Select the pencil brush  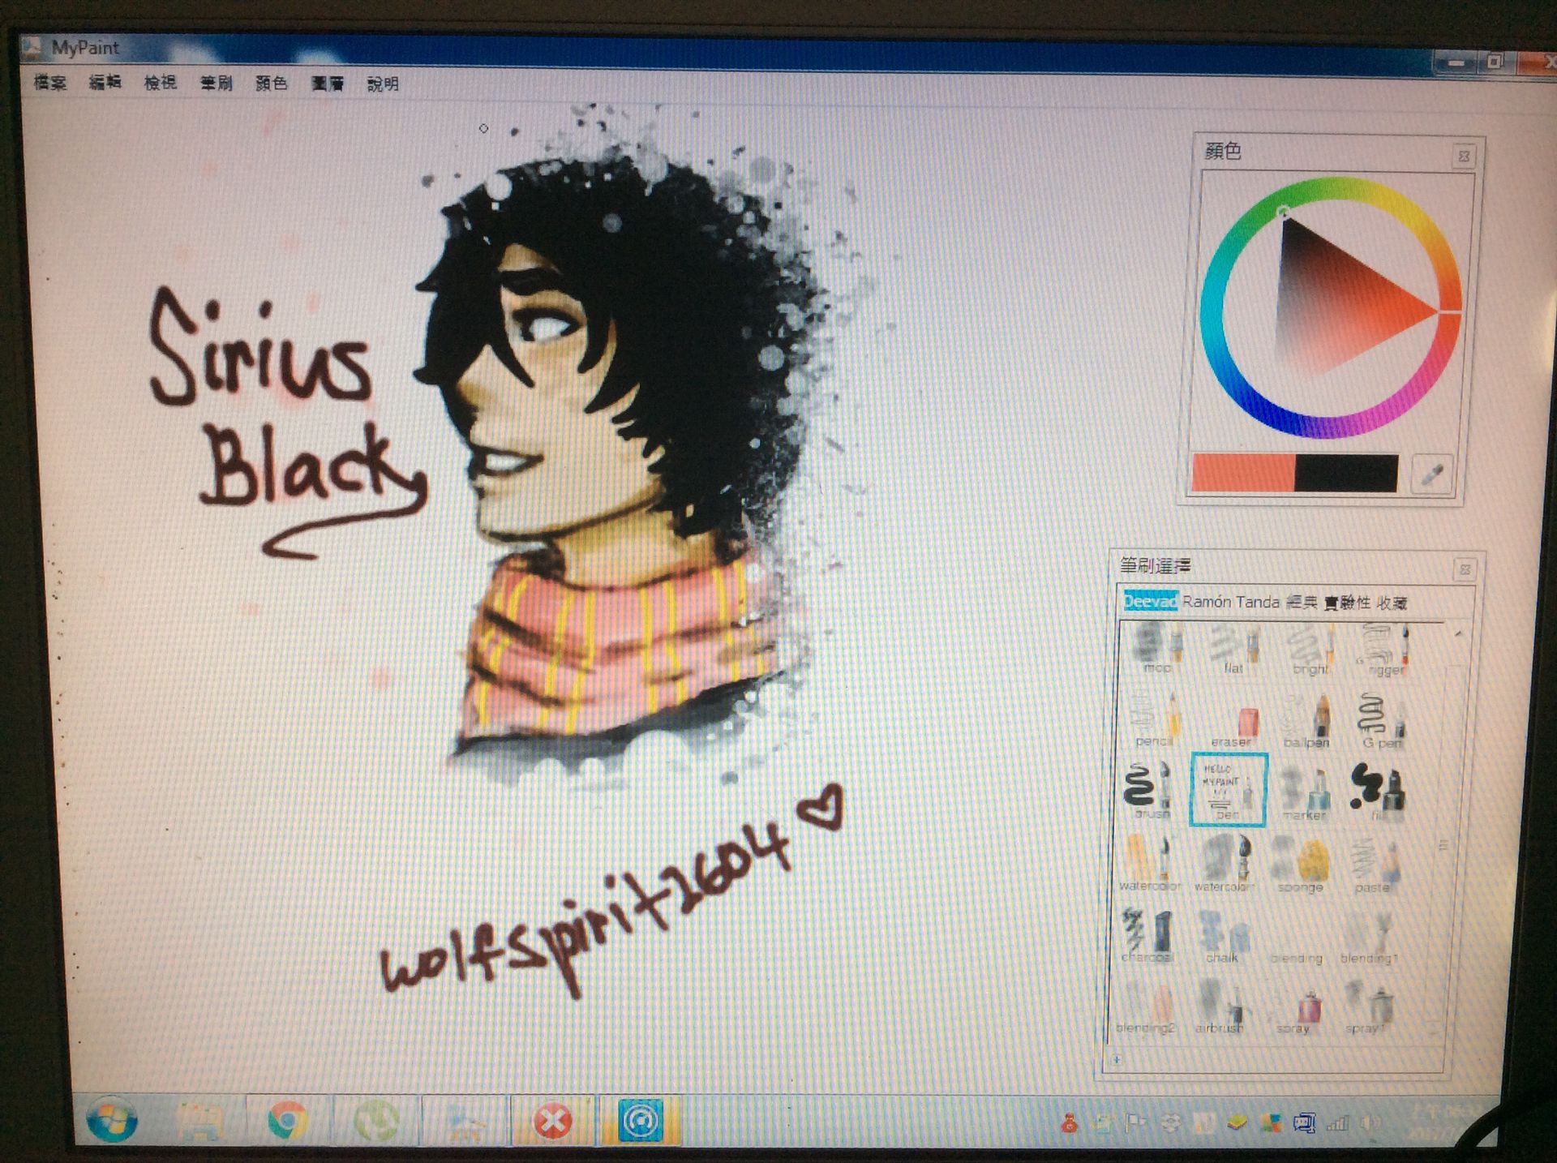pos(1155,720)
